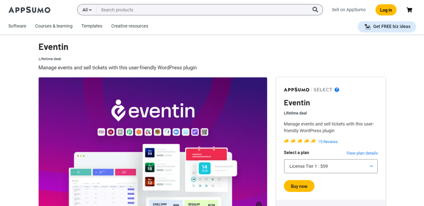Open the 15 Reviews link
This screenshot has height=206, width=424.
(x=328, y=142)
